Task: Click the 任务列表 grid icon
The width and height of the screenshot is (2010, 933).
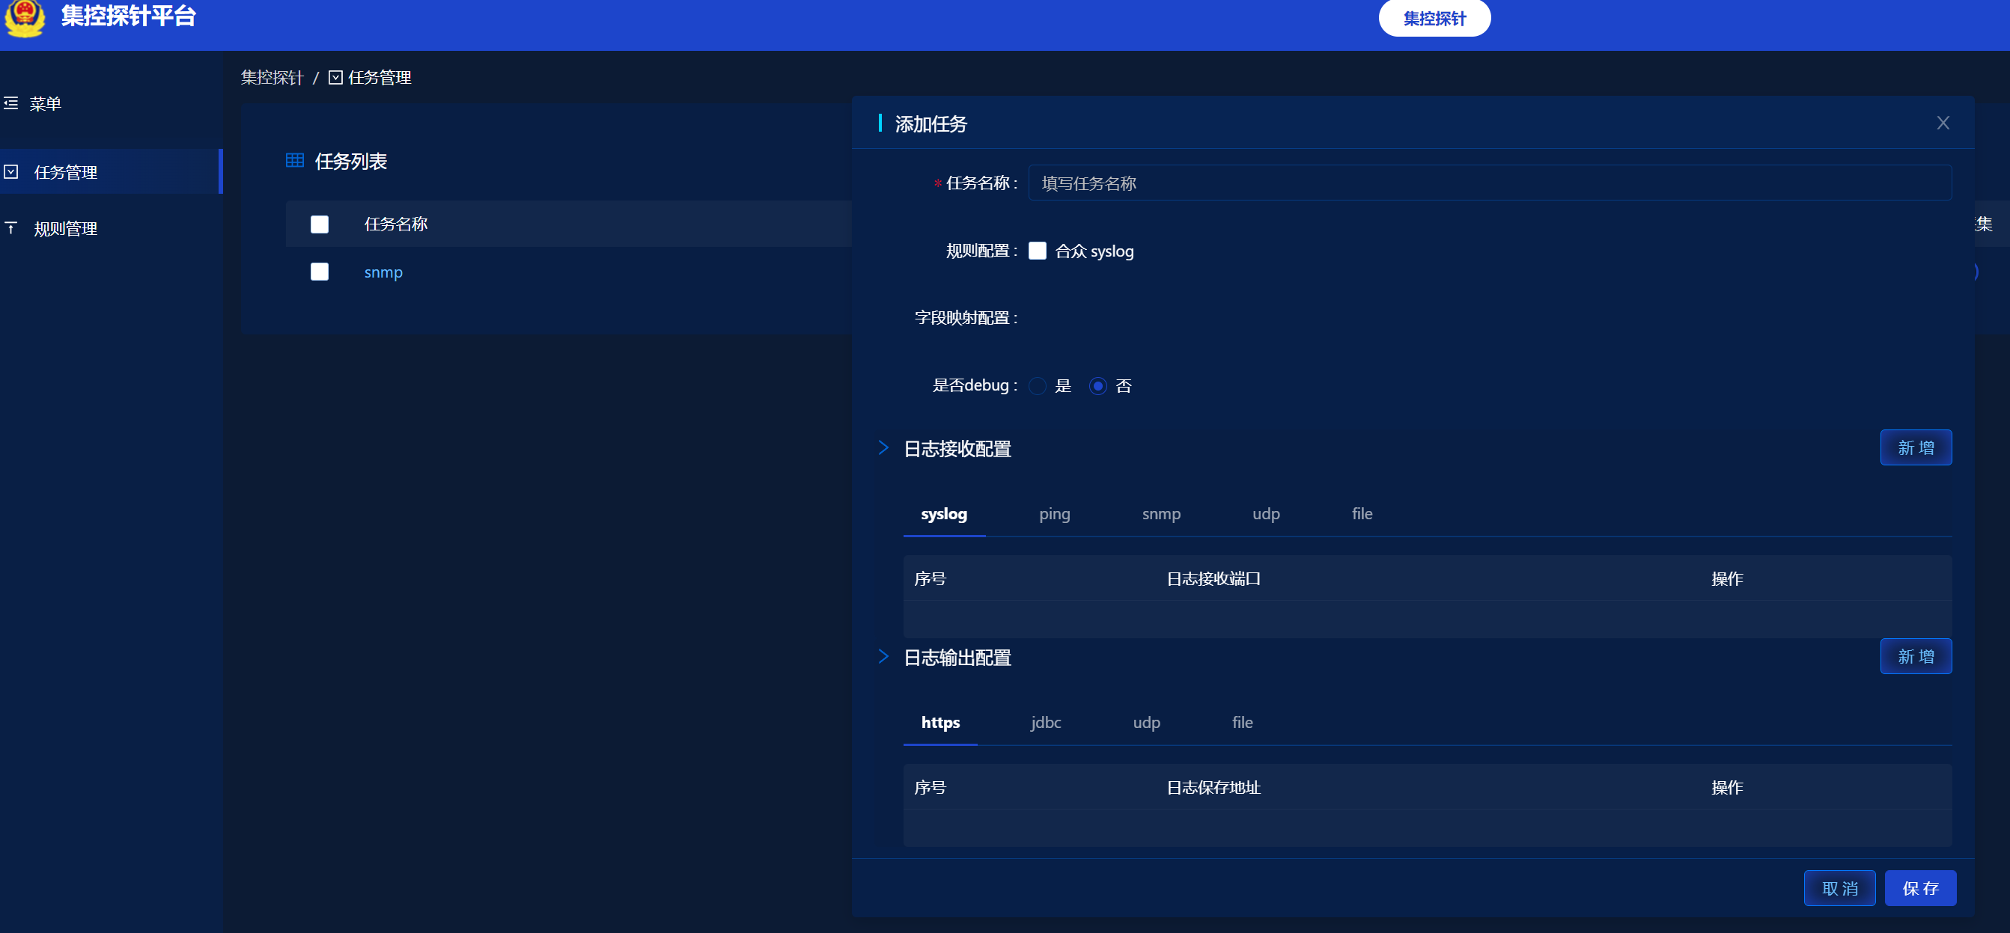Action: (294, 161)
